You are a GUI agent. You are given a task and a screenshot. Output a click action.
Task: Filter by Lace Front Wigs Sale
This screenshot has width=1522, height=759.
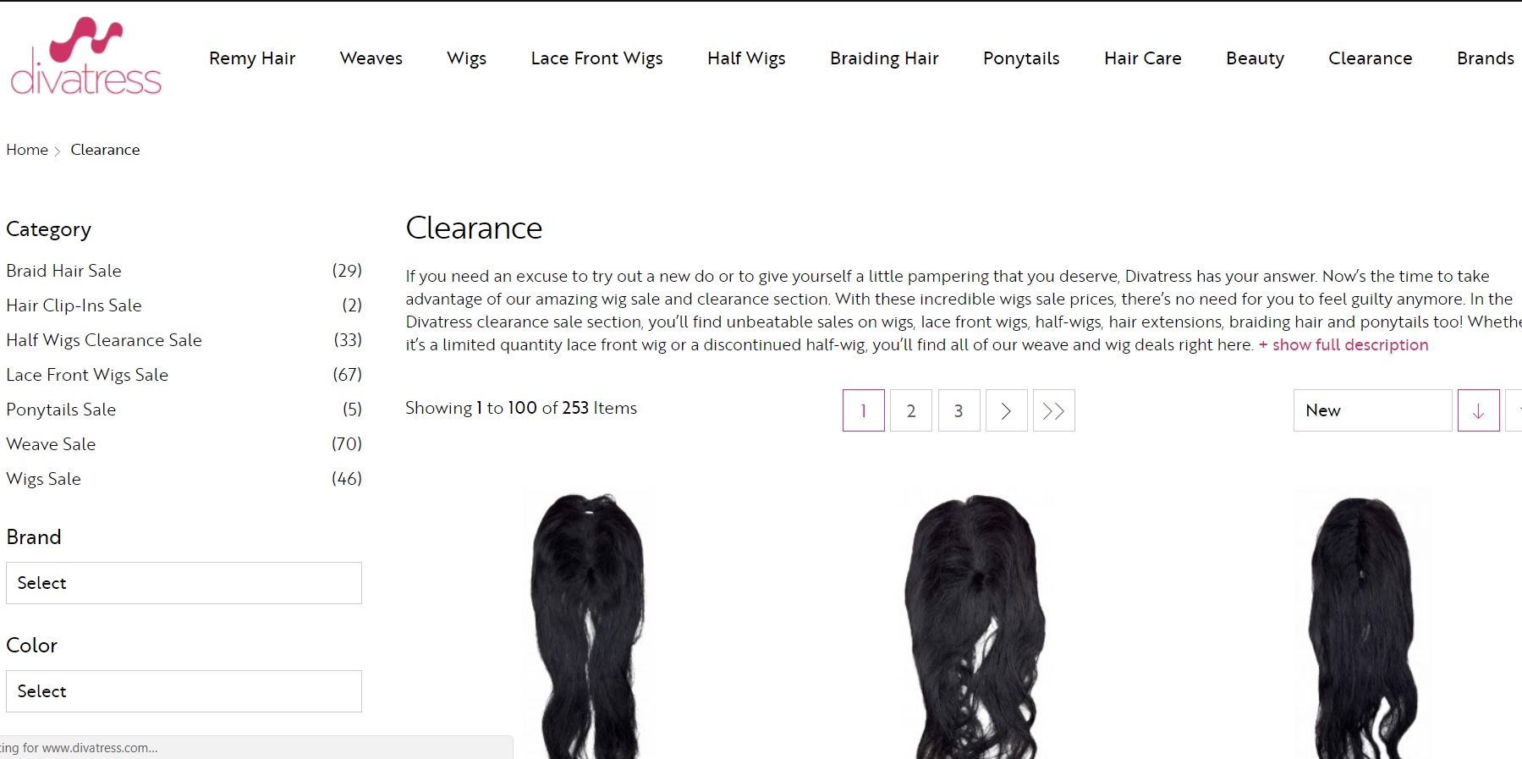(87, 375)
